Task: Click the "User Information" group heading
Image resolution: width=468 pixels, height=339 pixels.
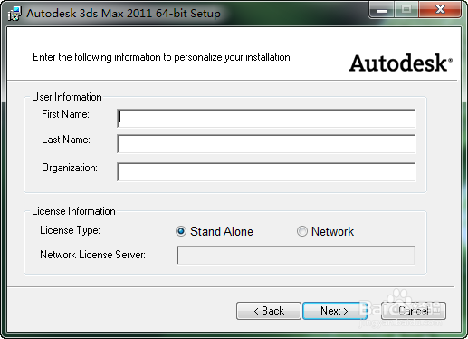Action: pyautogui.click(x=67, y=97)
